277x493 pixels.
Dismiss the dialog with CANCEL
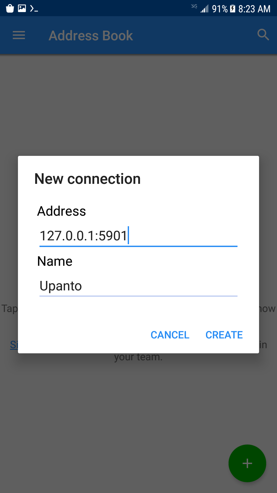(x=170, y=335)
